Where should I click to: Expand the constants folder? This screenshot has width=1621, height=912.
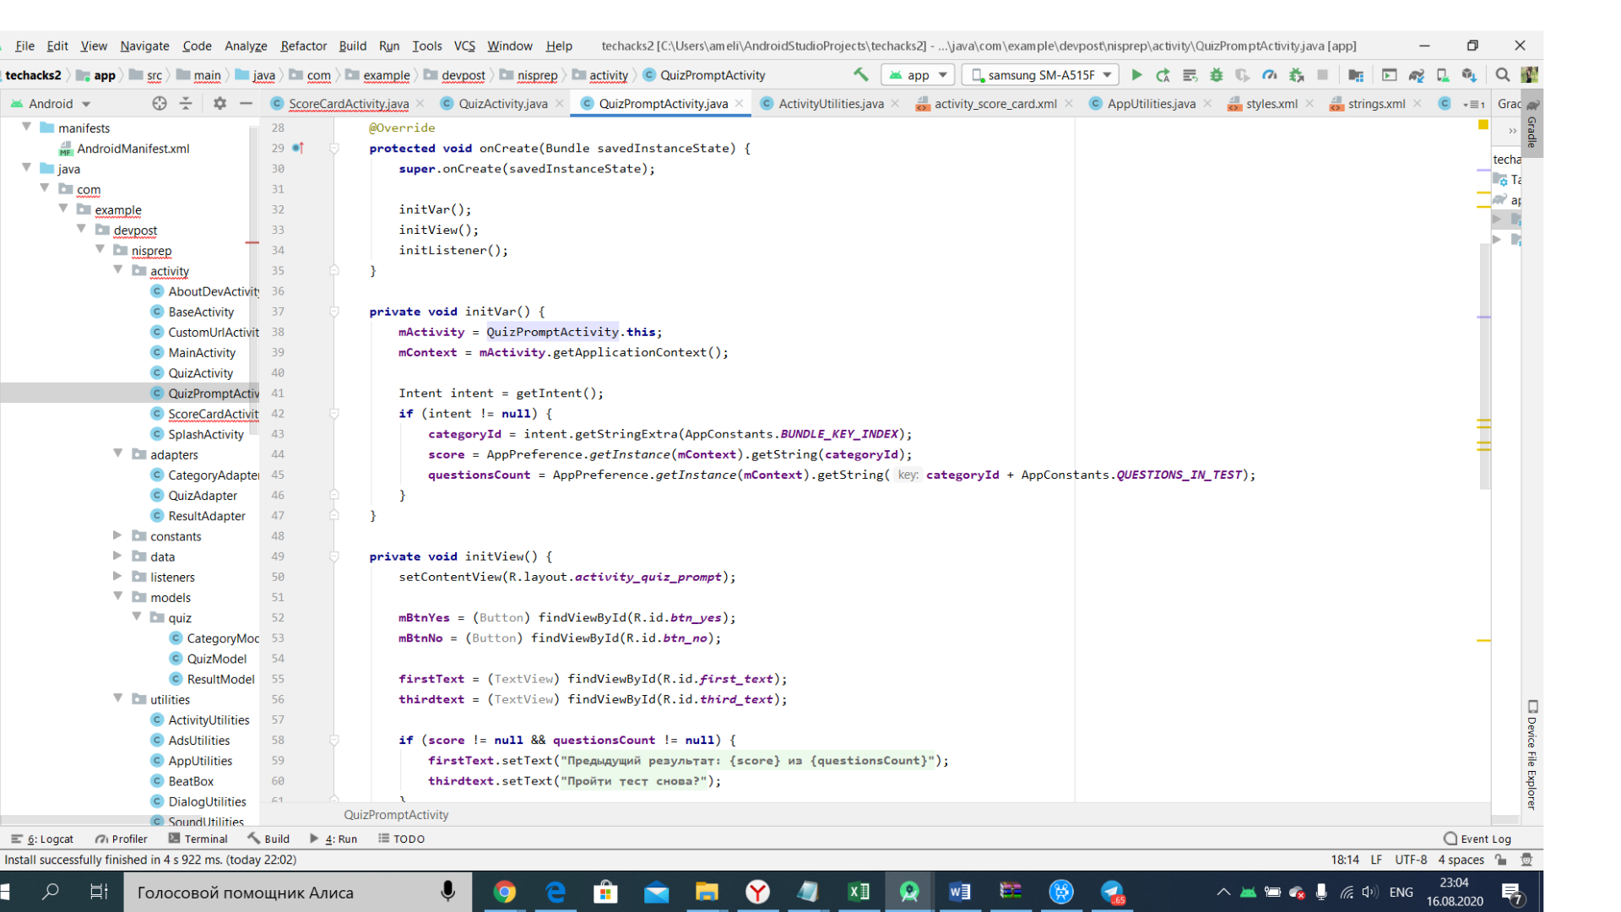(x=118, y=535)
